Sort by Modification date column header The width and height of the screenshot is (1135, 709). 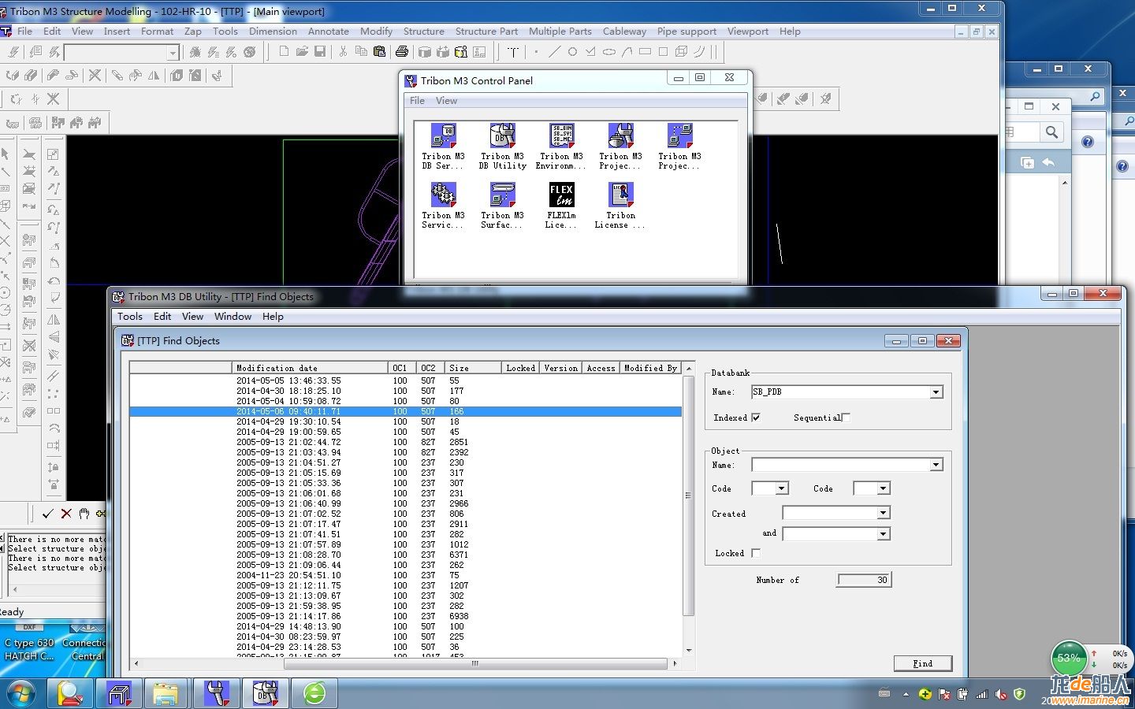311,368
